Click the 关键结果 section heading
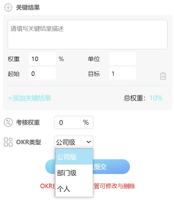The height and width of the screenshot is (202, 174). 28,7
